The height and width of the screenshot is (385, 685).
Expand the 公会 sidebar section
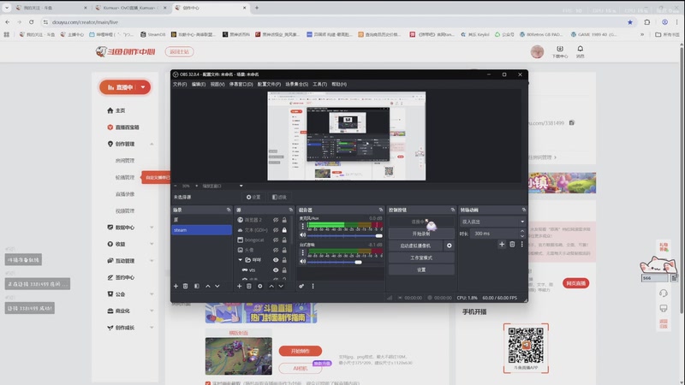tap(152, 293)
